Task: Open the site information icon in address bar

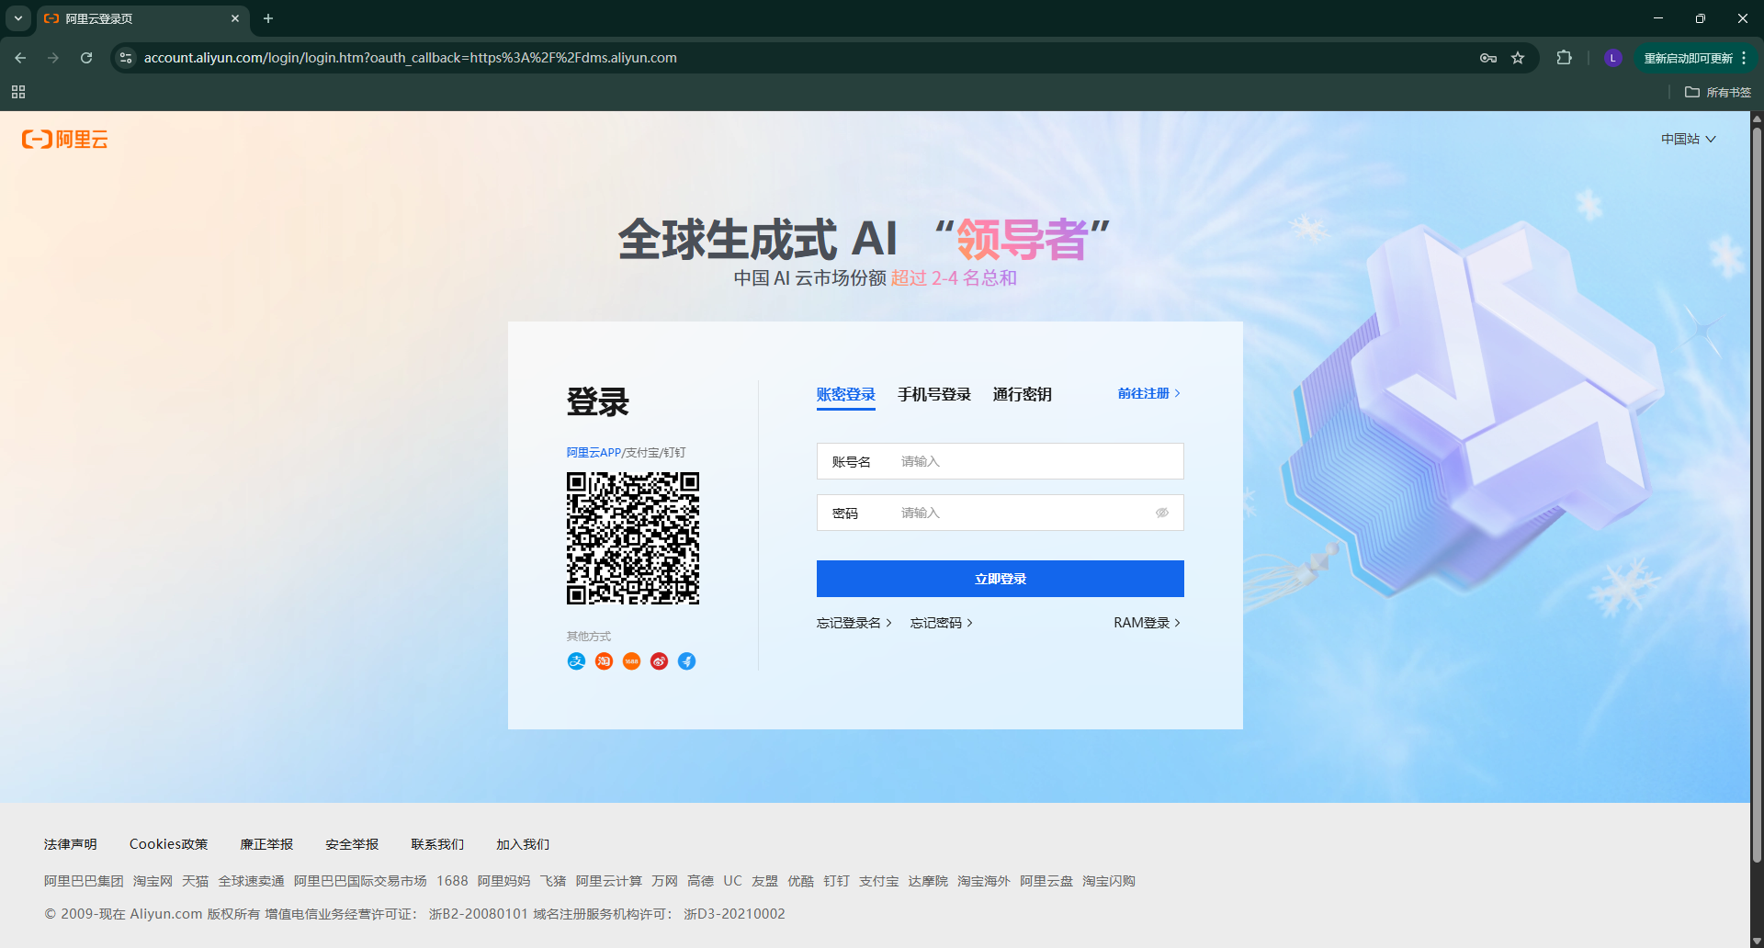Action: click(x=126, y=58)
